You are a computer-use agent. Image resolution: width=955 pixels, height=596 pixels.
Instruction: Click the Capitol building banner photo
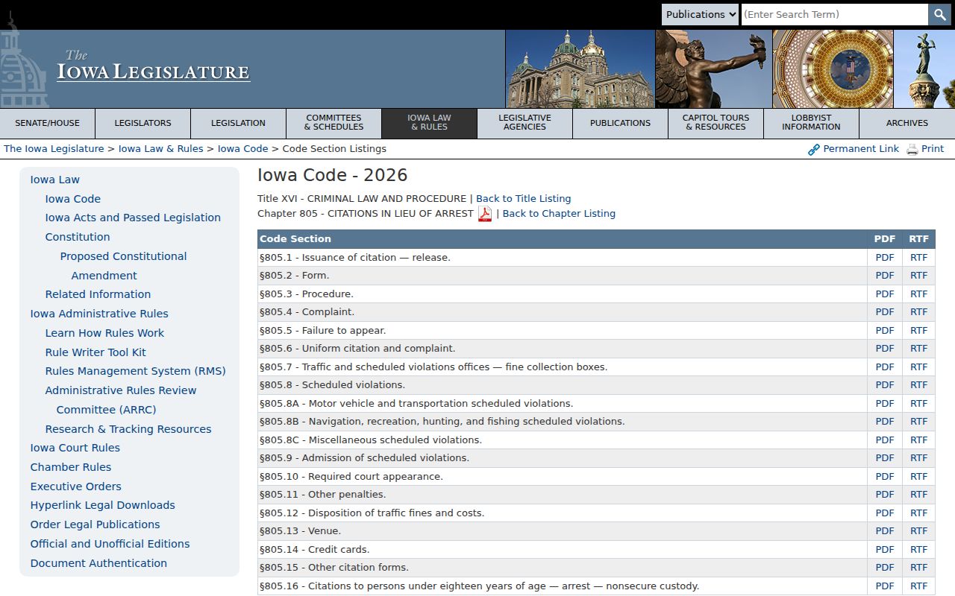pyautogui.click(x=580, y=69)
